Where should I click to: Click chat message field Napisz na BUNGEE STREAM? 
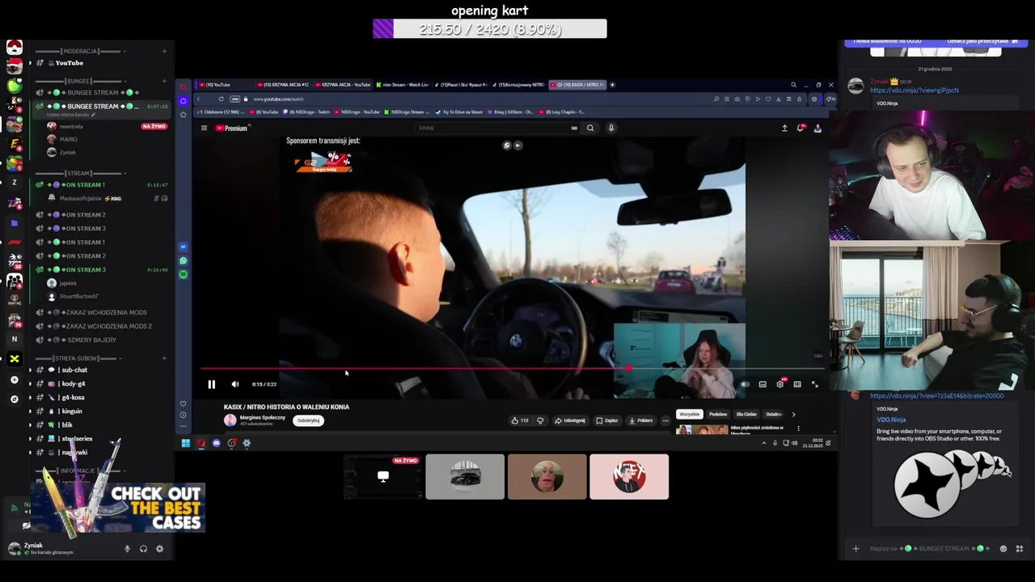tap(931, 549)
